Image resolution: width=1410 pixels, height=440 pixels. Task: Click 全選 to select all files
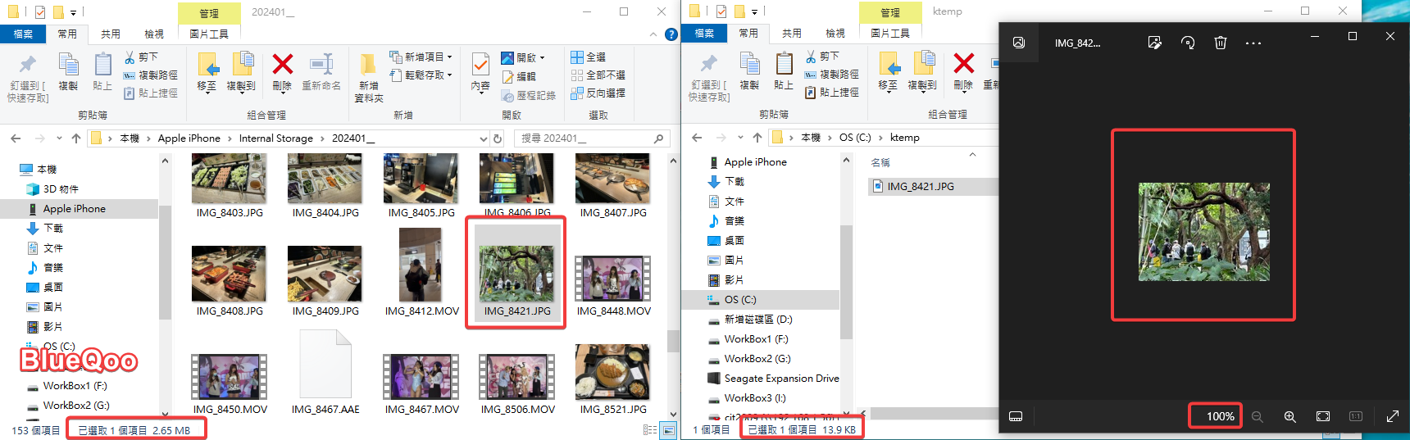point(589,57)
